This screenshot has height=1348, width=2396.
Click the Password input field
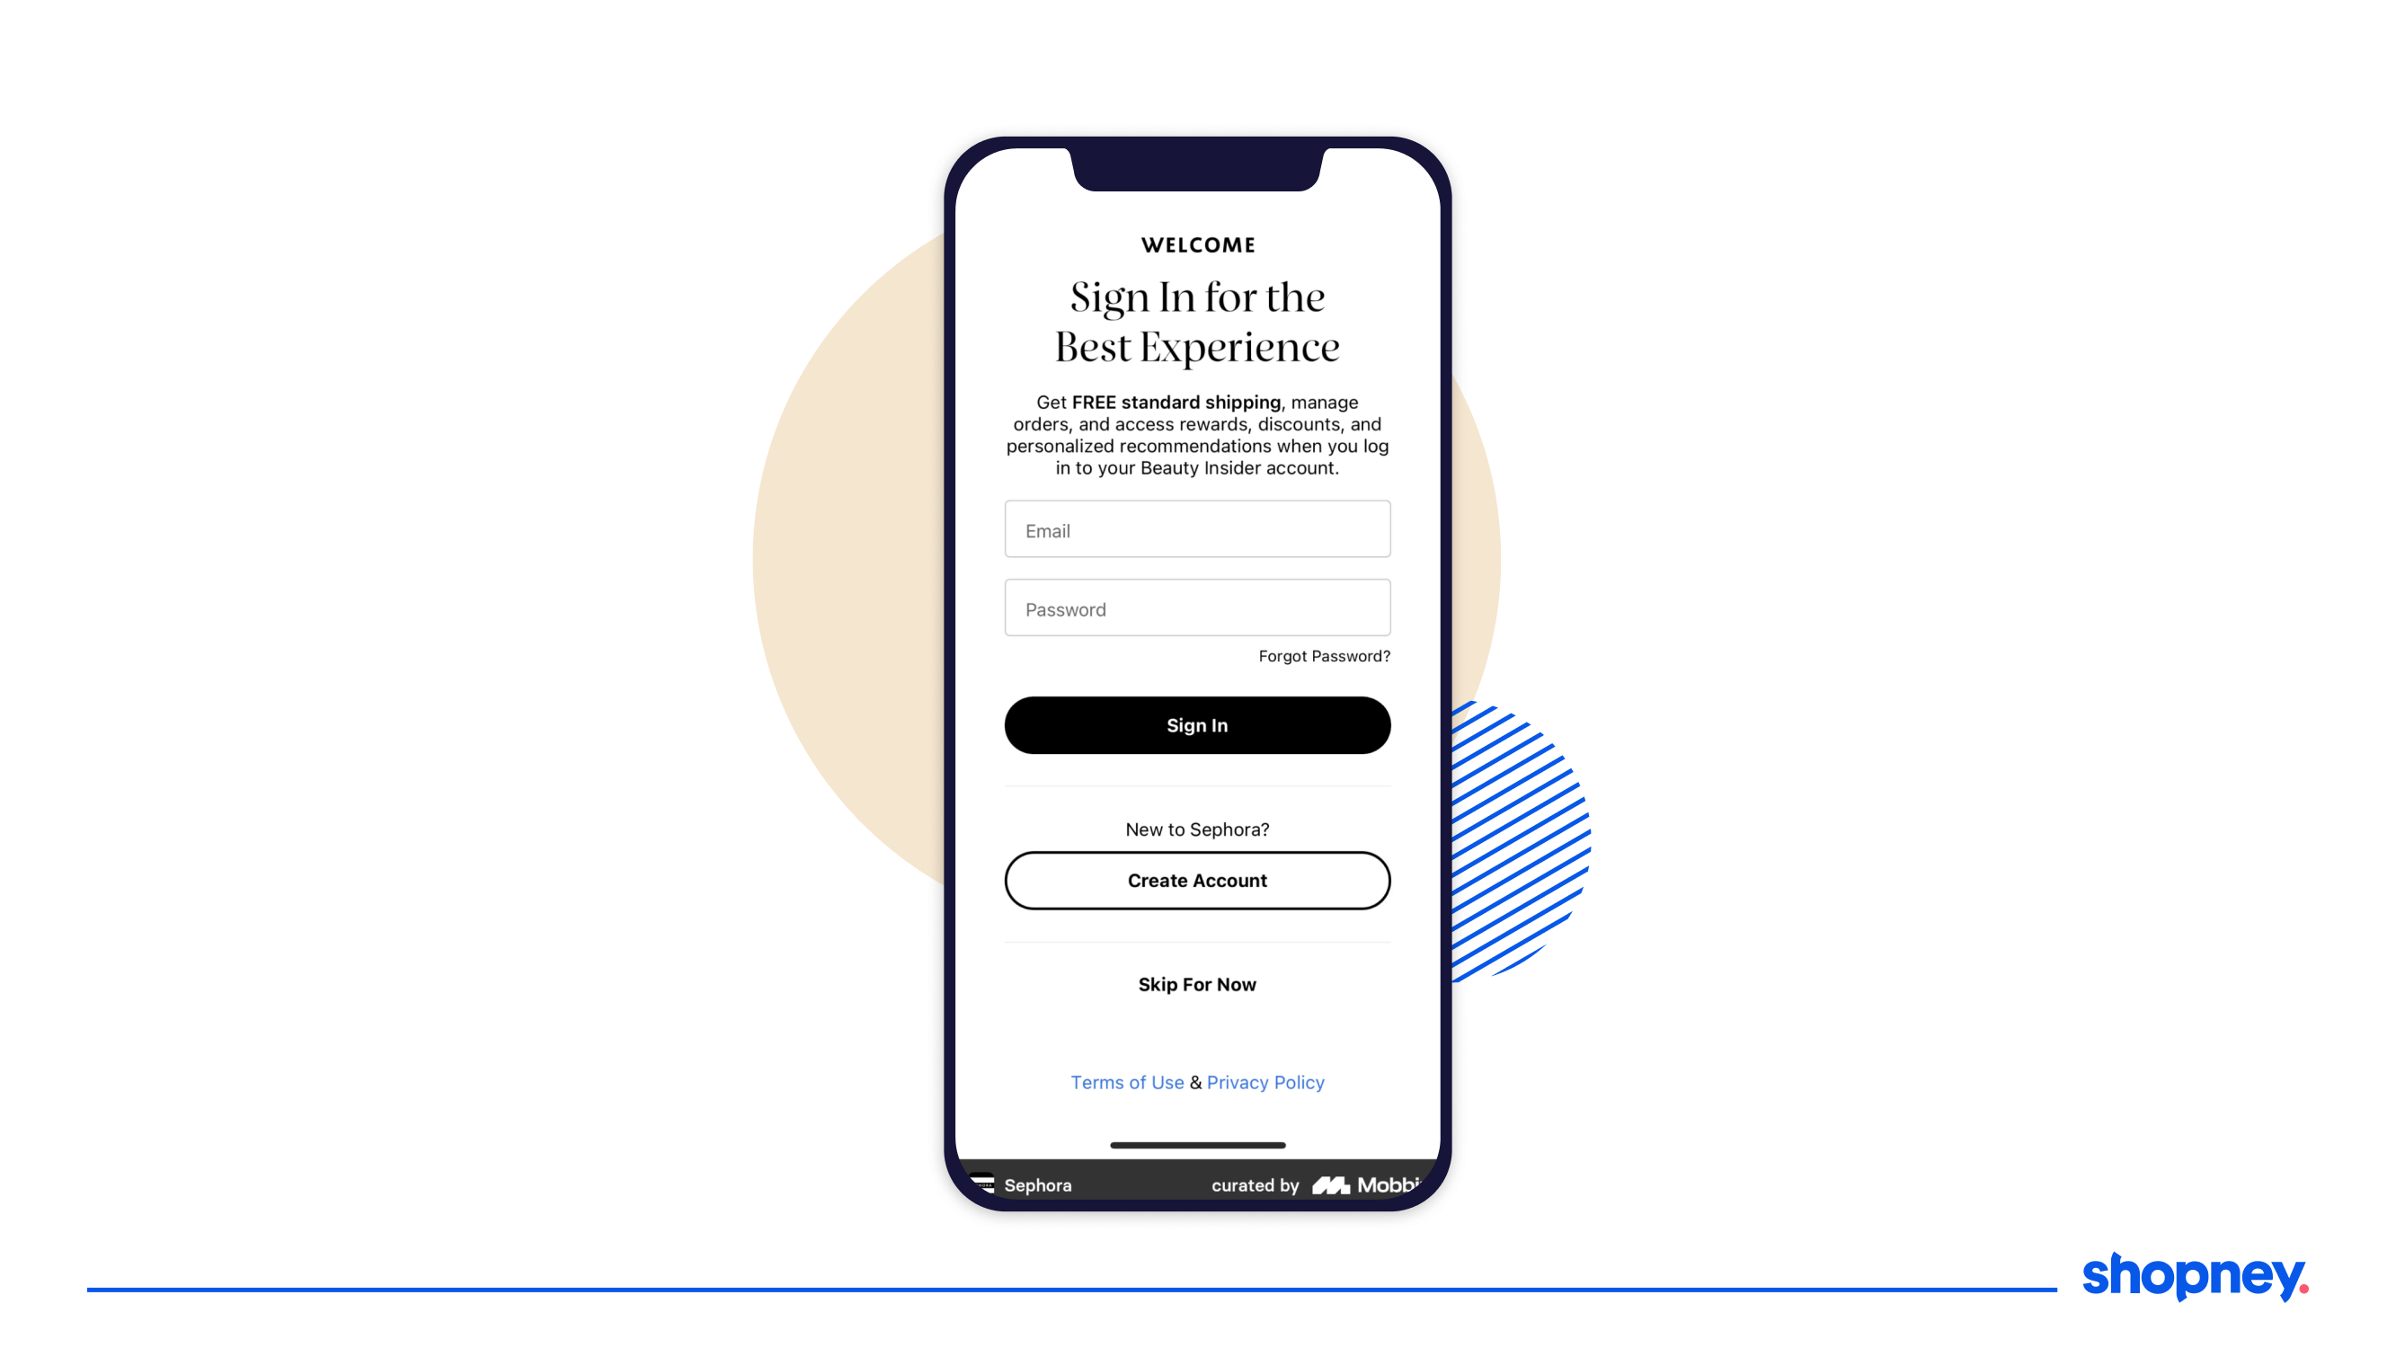point(1198,609)
